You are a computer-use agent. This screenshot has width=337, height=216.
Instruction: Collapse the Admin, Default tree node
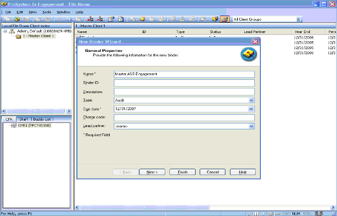coord(5,32)
